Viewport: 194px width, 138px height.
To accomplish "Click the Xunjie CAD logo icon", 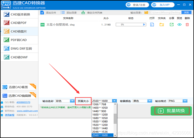I will [6, 5].
